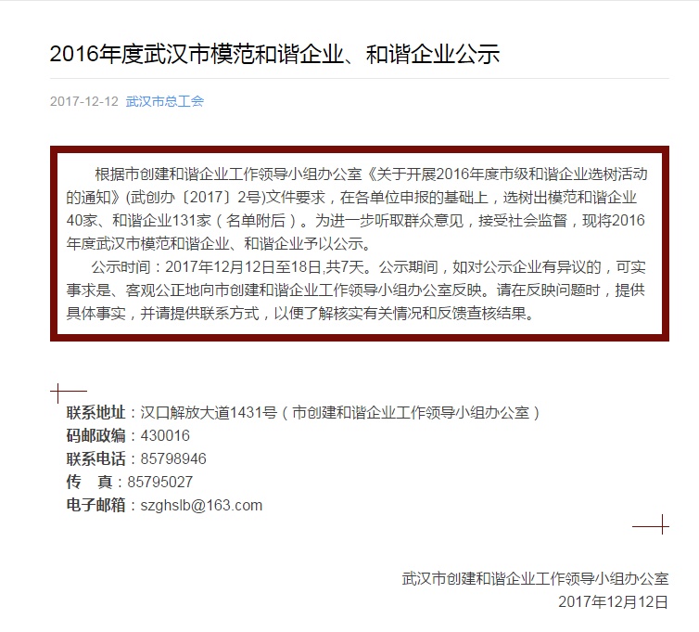The height and width of the screenshot is (632, 699).
Task: Click the address text 汉口解放大道1431号
Action: (209, 412)
